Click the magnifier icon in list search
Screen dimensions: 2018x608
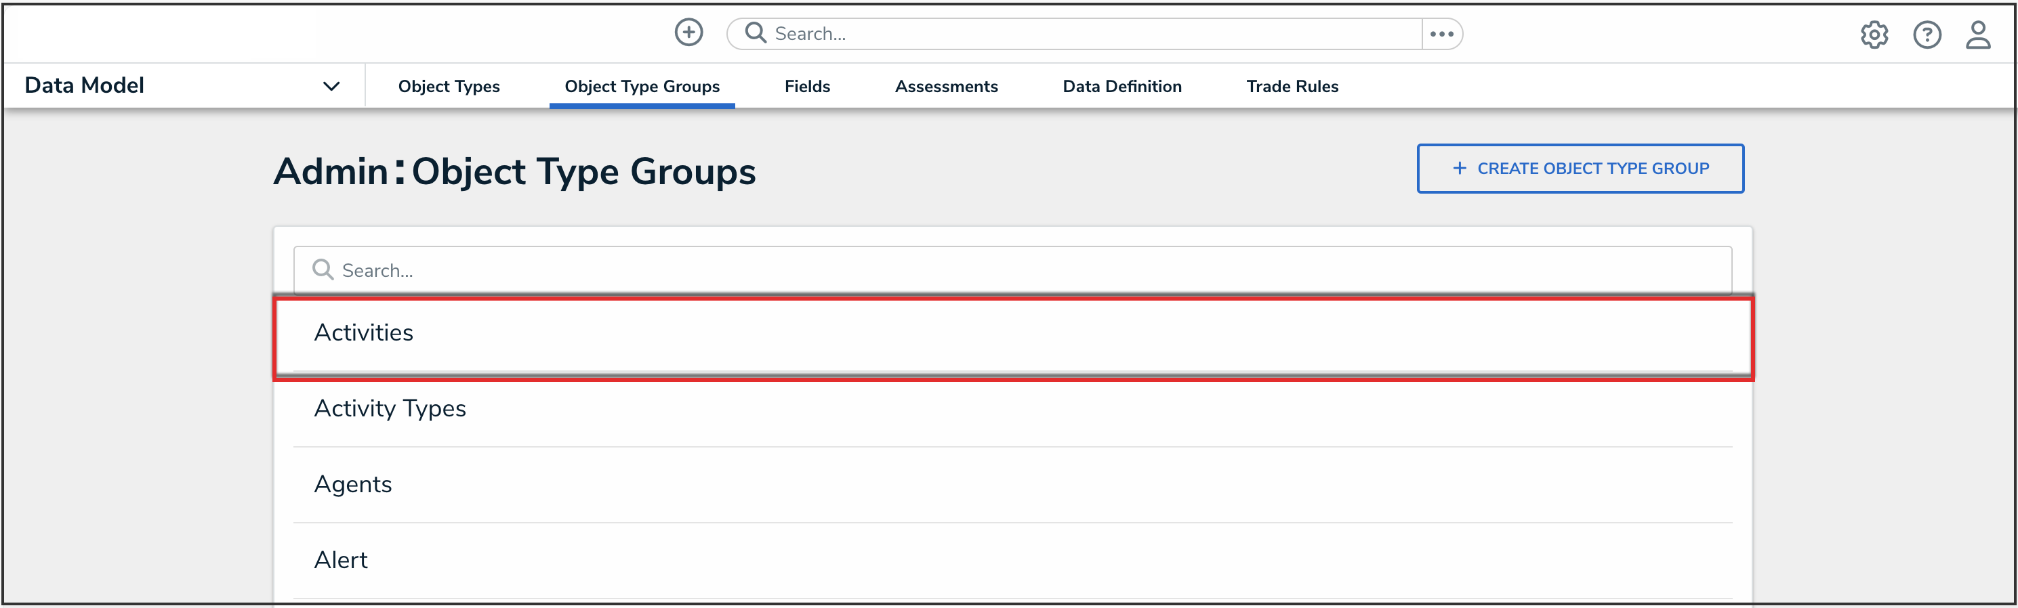(x=323, y=270)
